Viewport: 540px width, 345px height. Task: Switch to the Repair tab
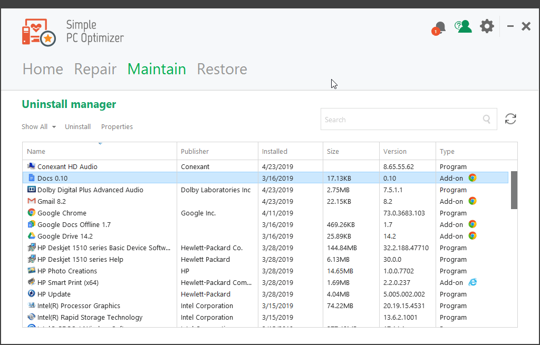(95, 69)
